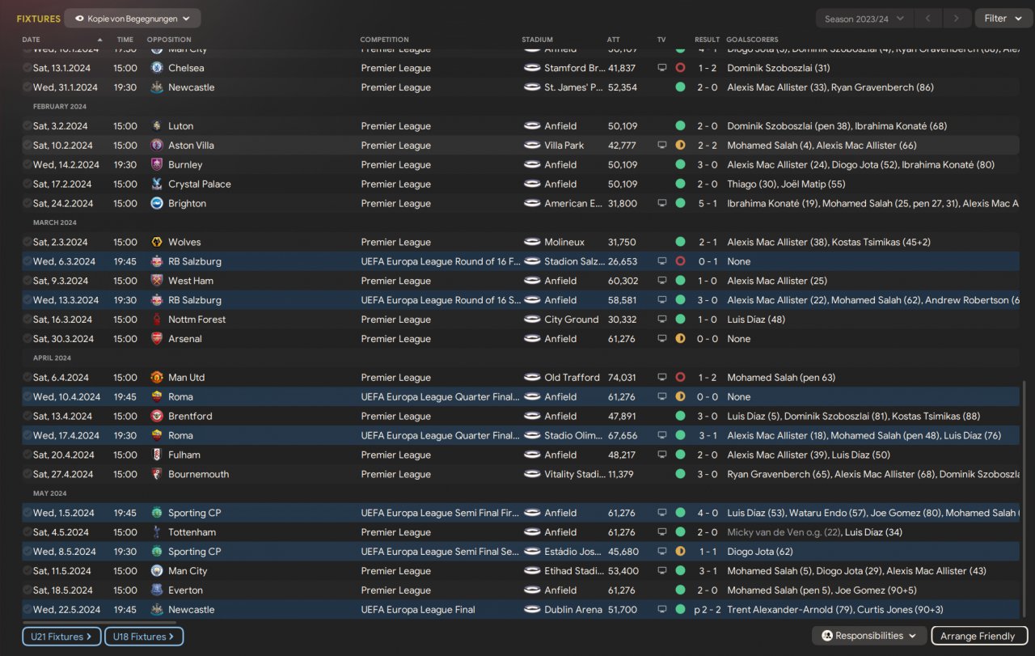This screenshot has height=656, width=1035.
Task: Sort by the Att column header
Action: click(x=614, y=40)
